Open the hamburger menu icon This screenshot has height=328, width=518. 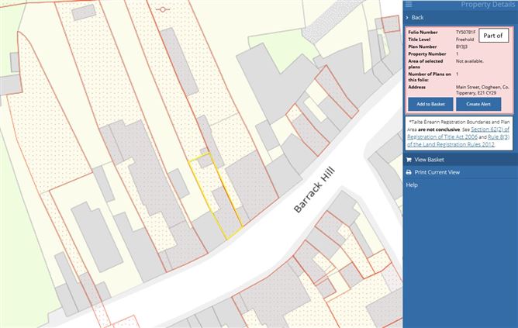point(409,4)
